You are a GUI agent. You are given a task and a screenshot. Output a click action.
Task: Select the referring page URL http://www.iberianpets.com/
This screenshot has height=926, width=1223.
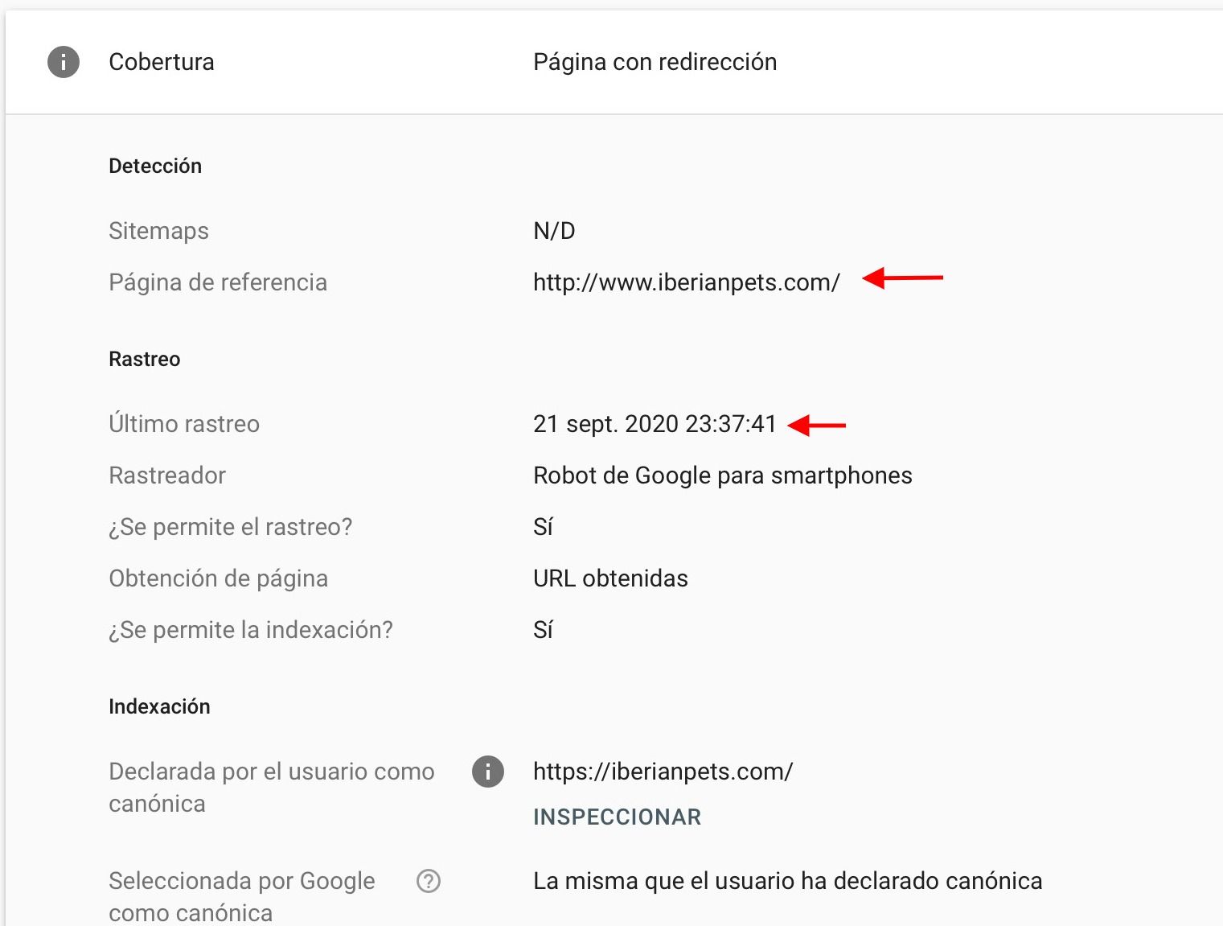(x=687, y=282)
